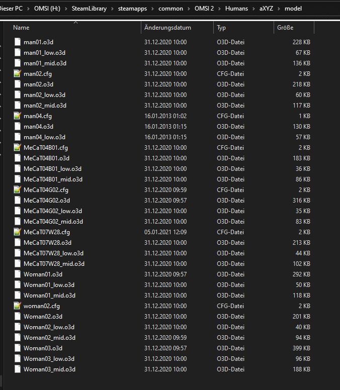Click the MeCaT07W28.cfg file icon

18,232
